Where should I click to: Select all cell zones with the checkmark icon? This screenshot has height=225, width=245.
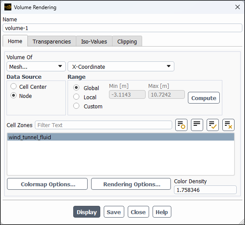[213, 125]
